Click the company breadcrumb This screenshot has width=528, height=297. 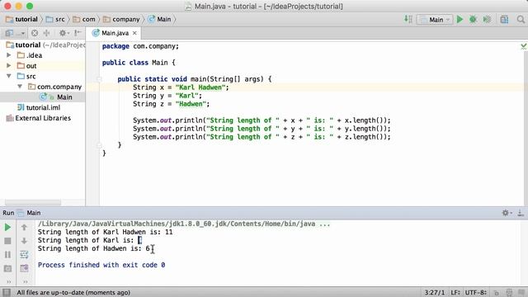121,19
